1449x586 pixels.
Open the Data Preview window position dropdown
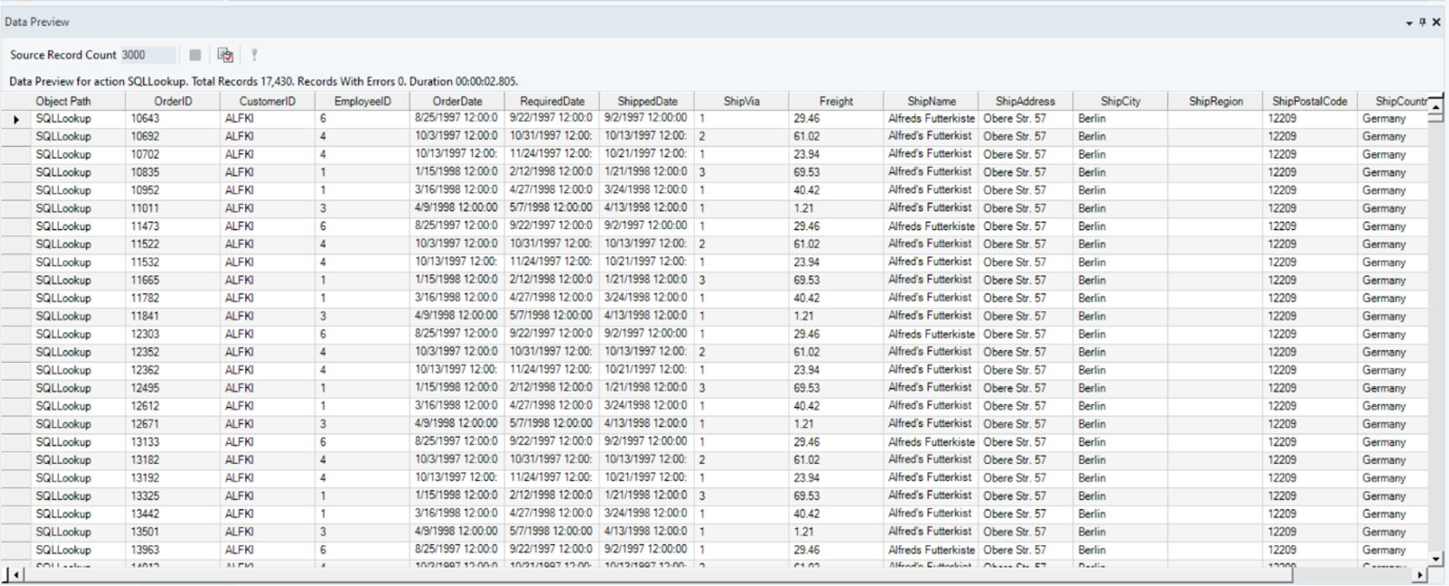1409,23
